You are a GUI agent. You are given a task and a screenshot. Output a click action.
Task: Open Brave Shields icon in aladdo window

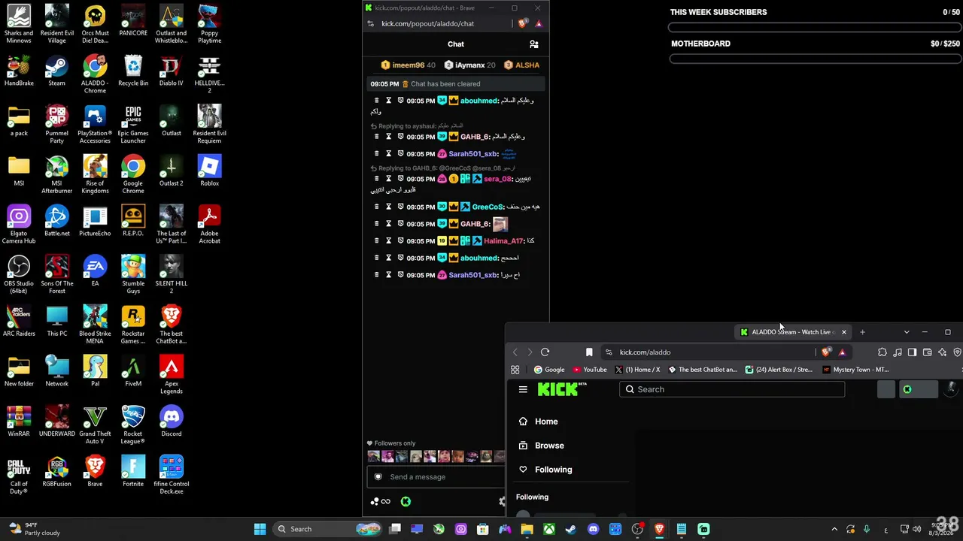pyautogui.click(x=827, y=352)
